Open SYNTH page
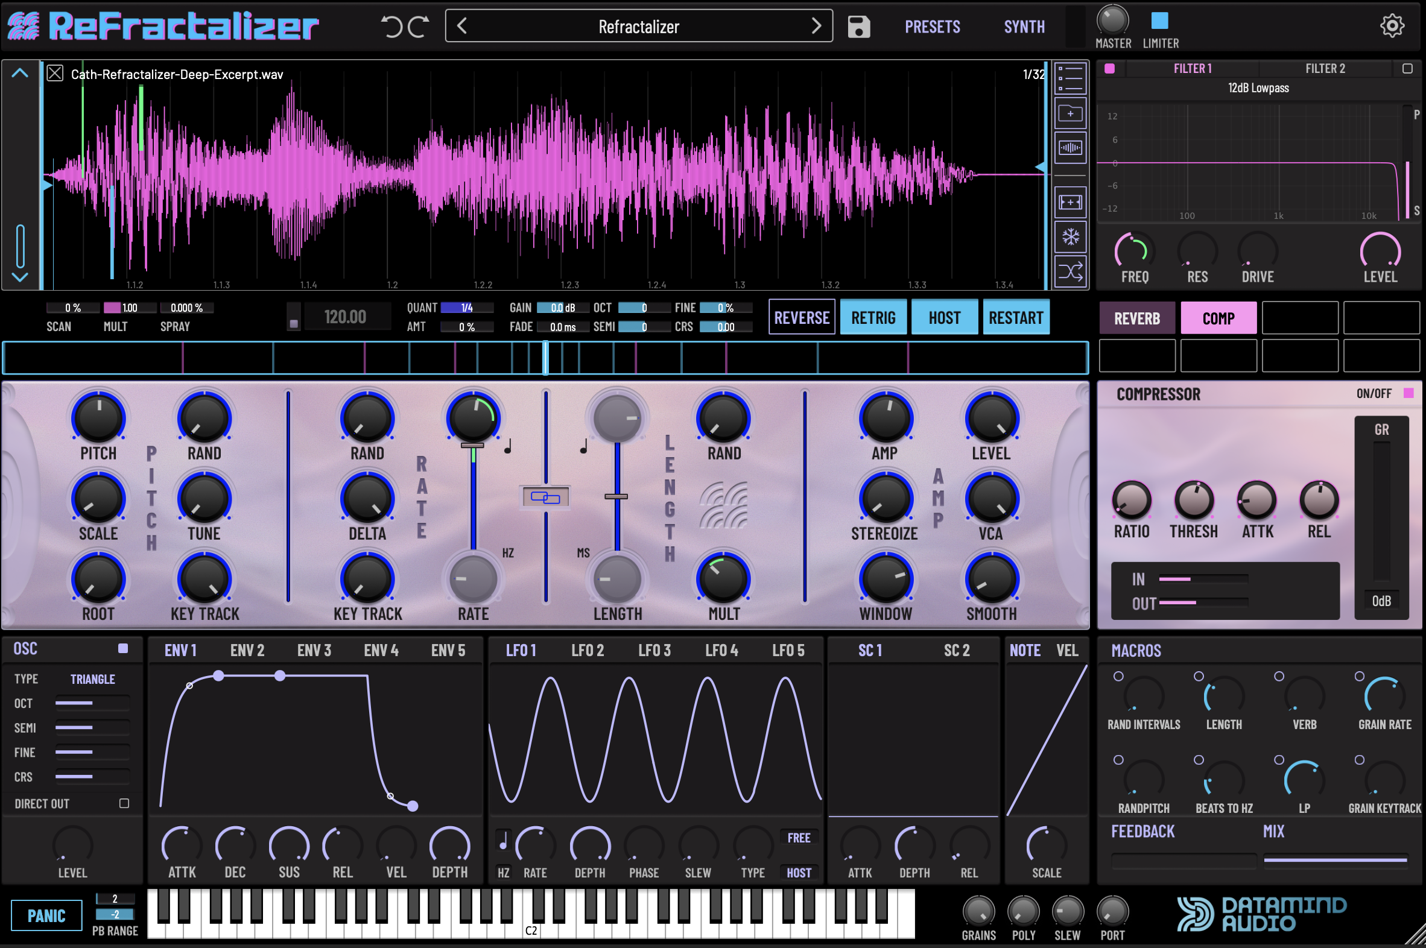 pyautogui.click(x=1024, y=27)
